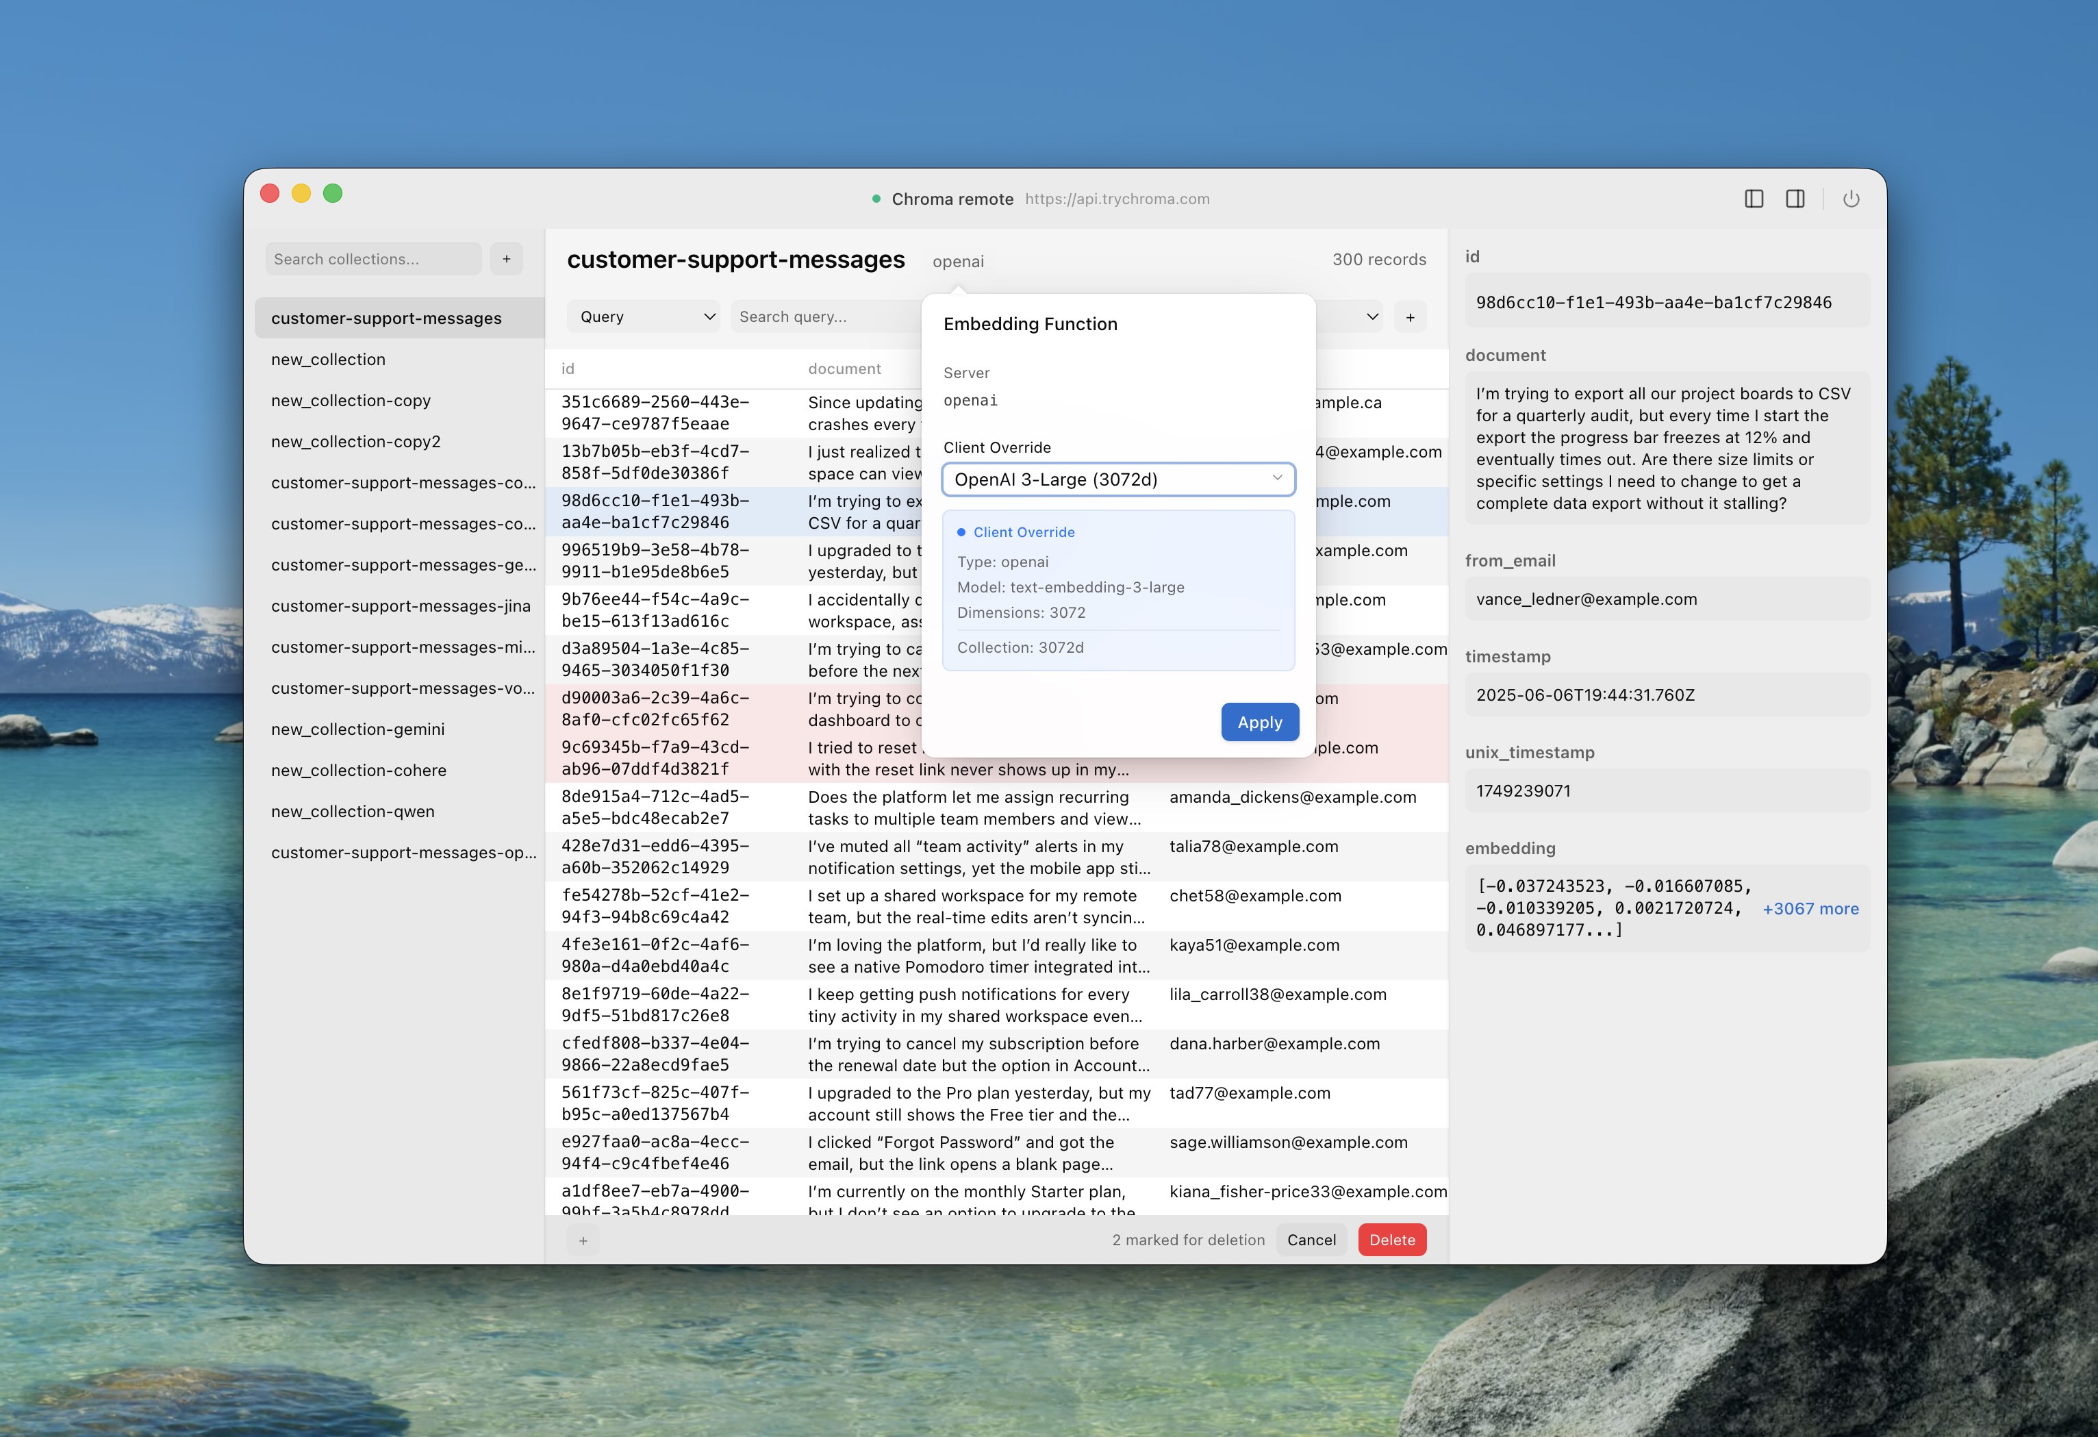Click the power icon to disconnect server
This screenshot has width=2098, height=1437.
(1851, 199)
